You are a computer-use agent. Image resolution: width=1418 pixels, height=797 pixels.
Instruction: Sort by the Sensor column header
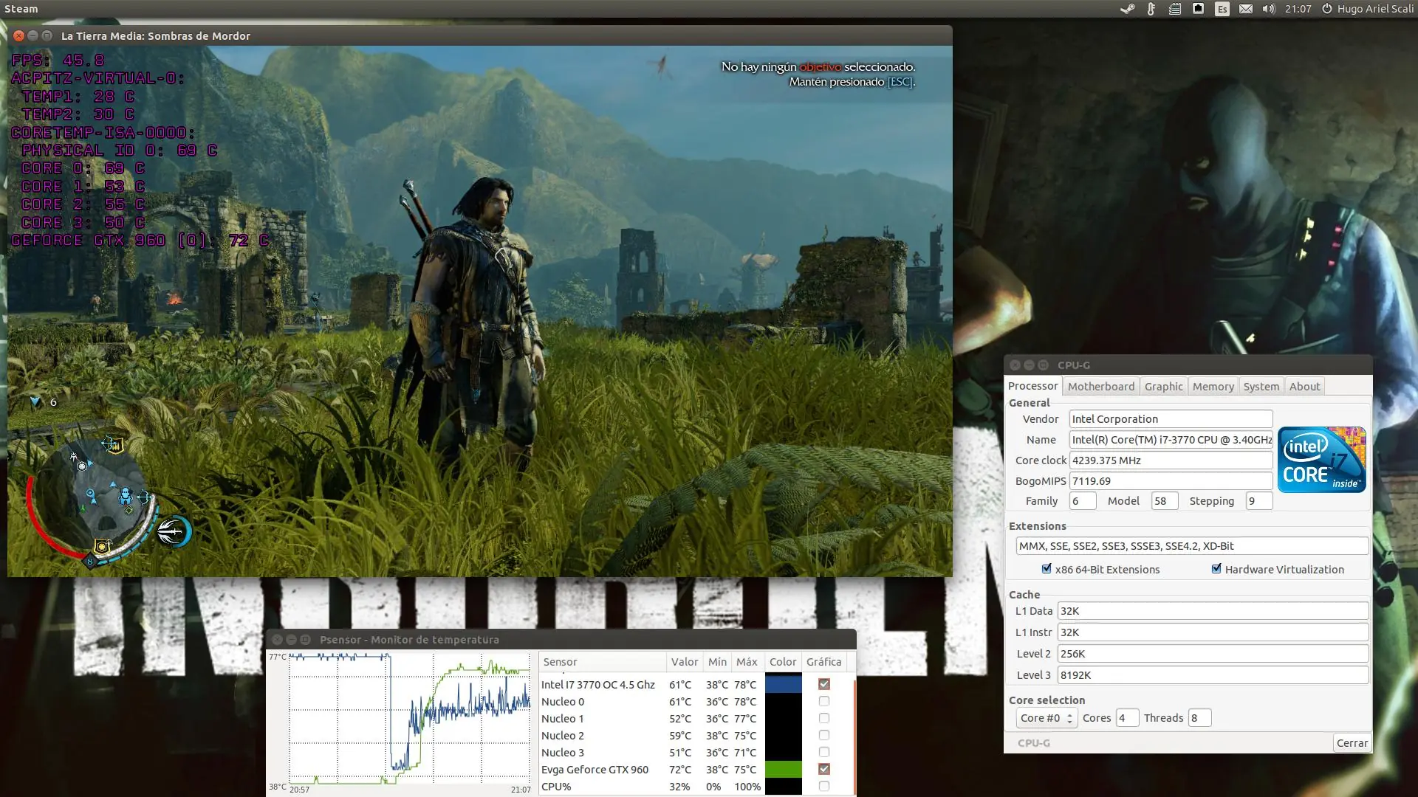pyautogui.click(x=602, y=661)
